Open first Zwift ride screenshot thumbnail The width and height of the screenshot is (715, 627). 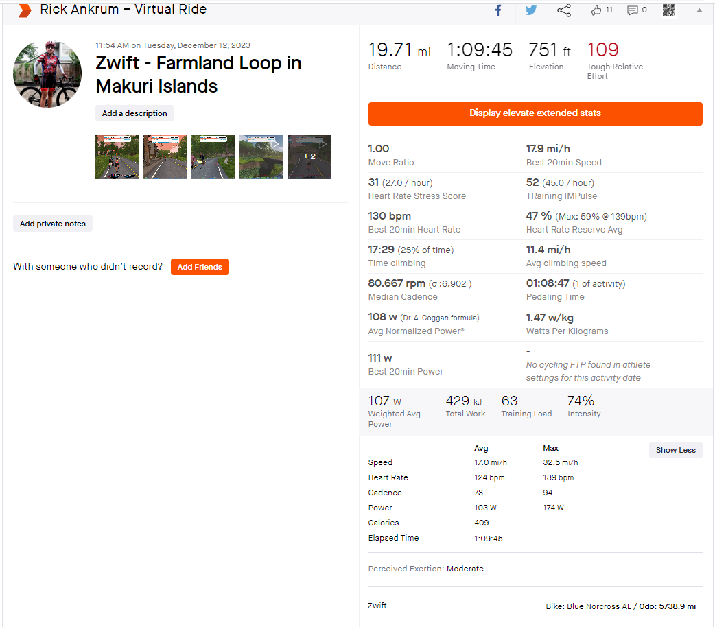click(x=117, y=157)
